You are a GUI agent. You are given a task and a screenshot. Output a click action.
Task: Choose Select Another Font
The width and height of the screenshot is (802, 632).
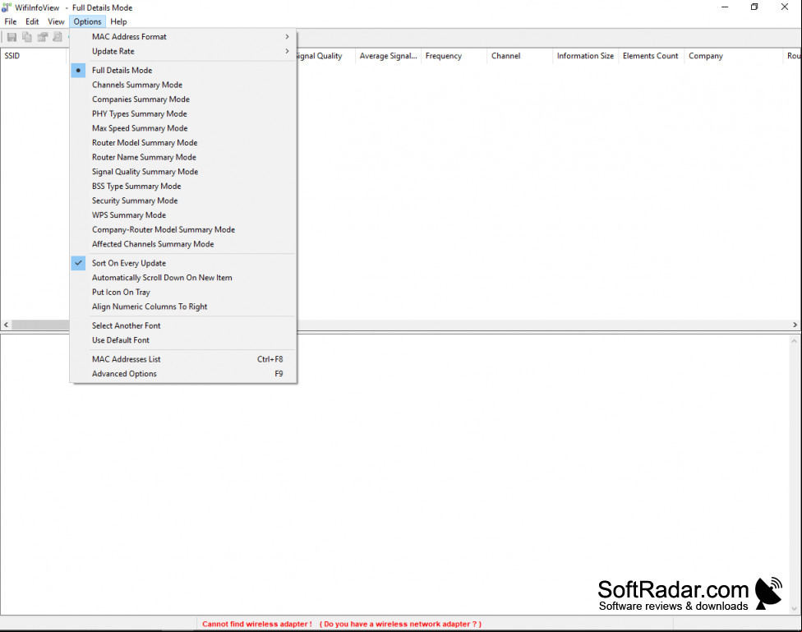tap(183, 325)
